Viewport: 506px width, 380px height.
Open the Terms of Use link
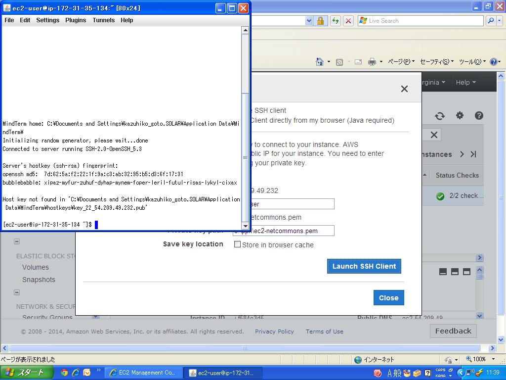click(324, 331)
